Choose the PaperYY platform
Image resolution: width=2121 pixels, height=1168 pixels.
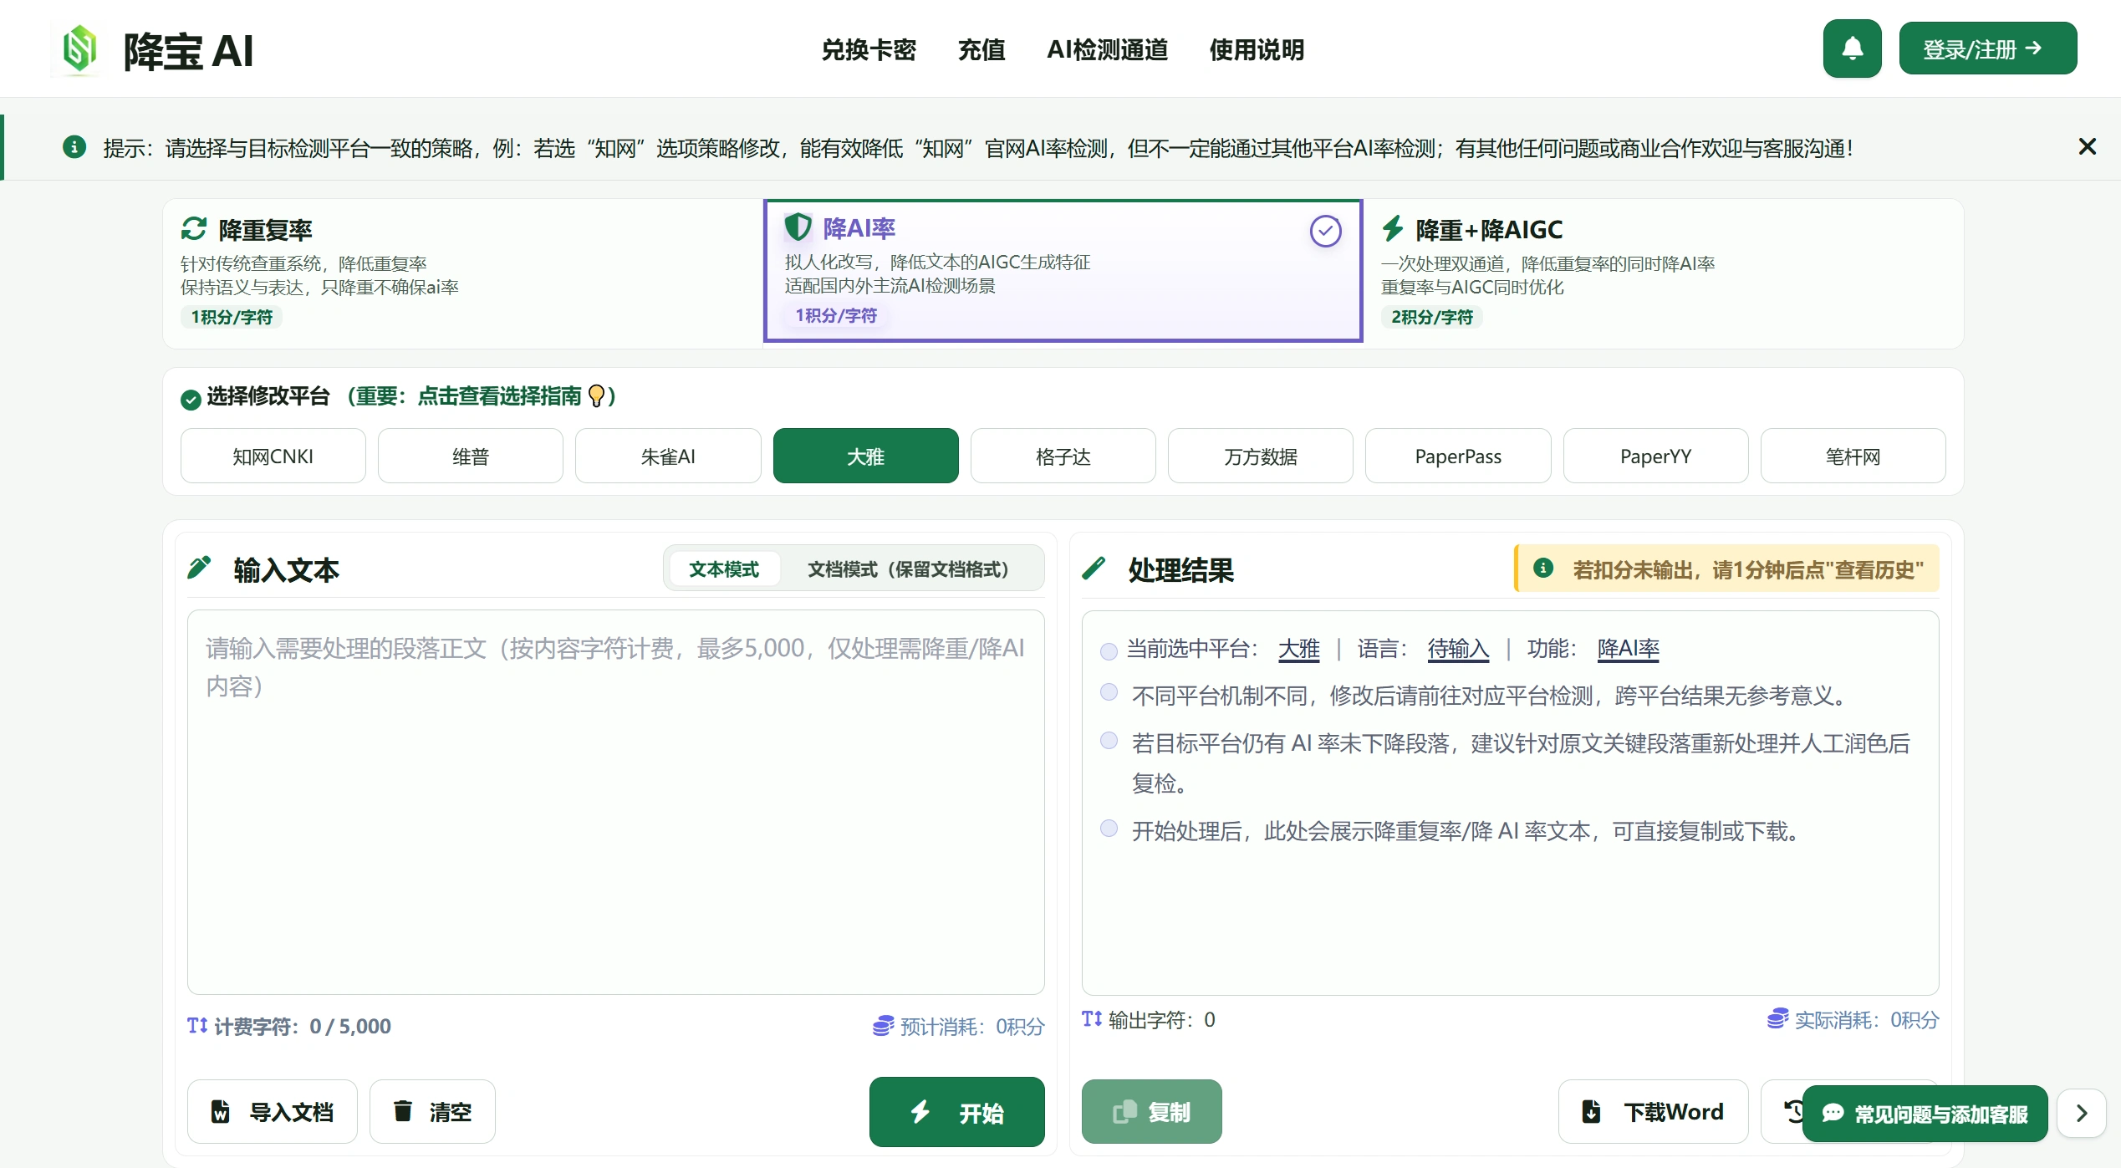[x=1655, y=456]
